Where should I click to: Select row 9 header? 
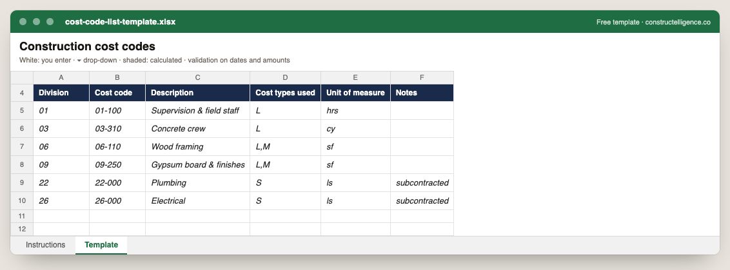[22, 183]
